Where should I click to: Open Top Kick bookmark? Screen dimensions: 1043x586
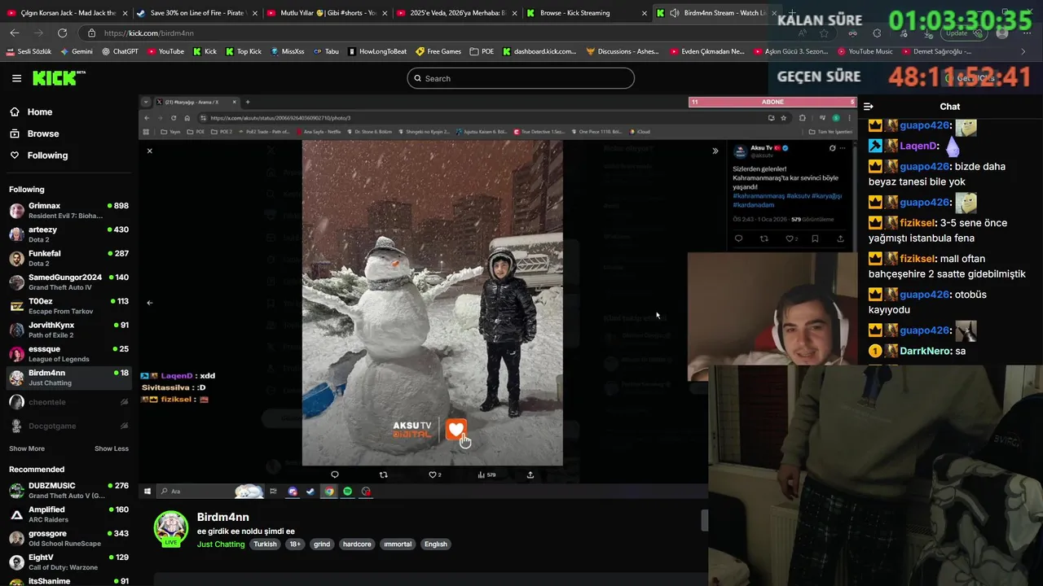pyautogui.click(x=243, y=51)
